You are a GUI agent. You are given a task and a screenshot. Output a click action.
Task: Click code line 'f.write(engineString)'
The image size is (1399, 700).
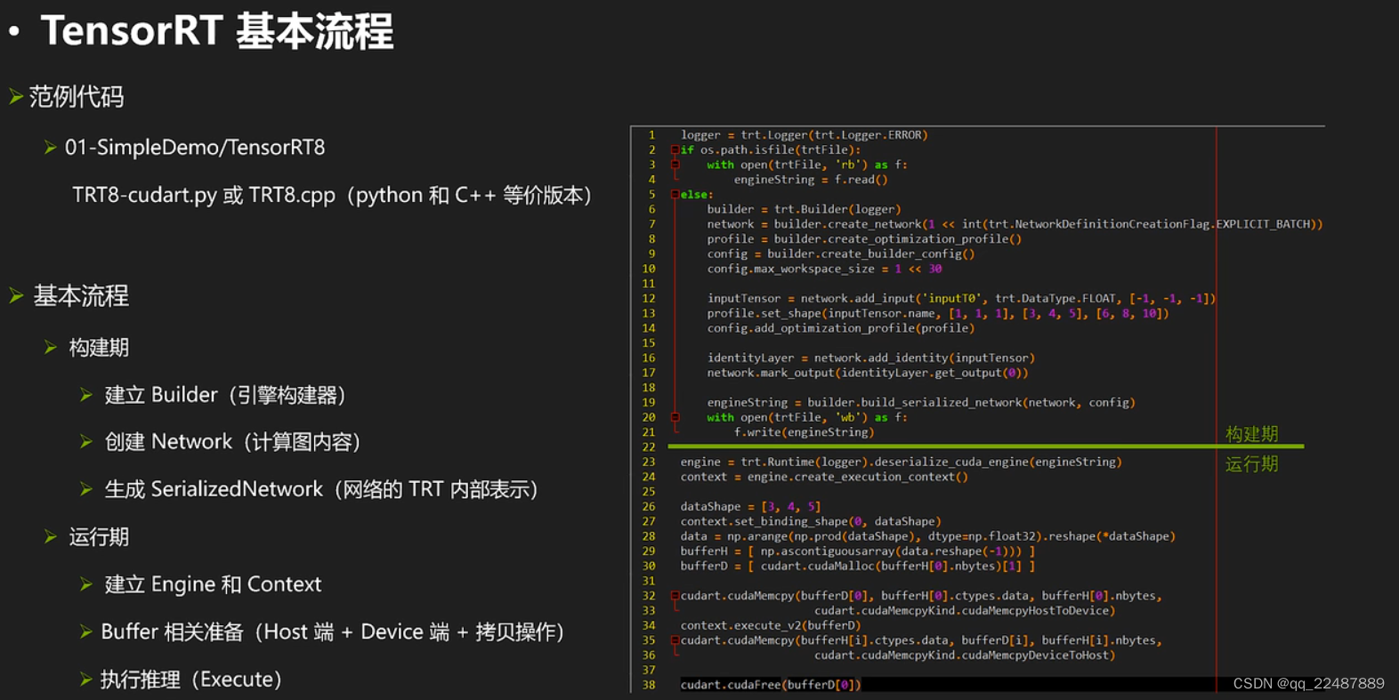(804, 432)
